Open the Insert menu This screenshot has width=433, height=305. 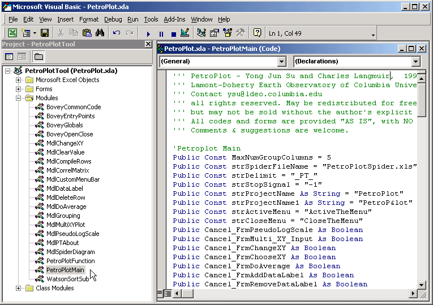pyautogui.click(x=66, y=19)
